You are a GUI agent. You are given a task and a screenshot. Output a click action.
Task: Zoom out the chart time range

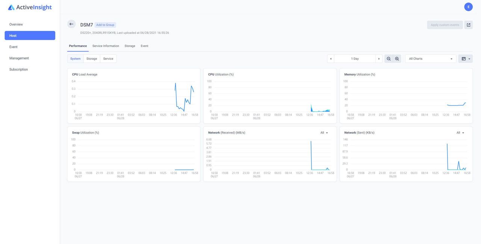tap(389, 59)
